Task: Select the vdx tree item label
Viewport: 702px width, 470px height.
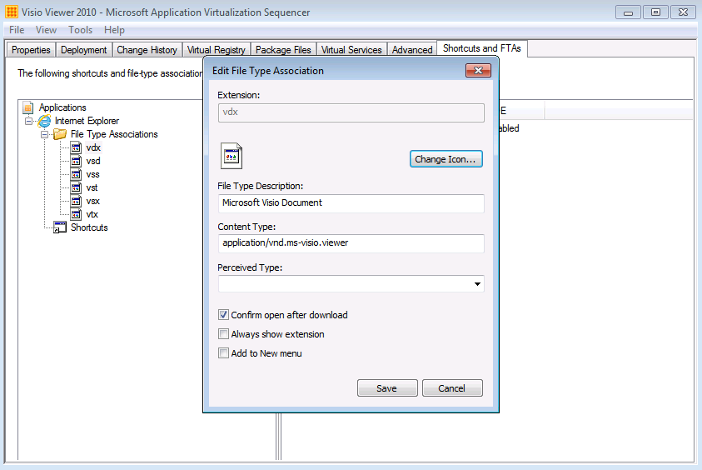Action: click(x=93, y=147)
